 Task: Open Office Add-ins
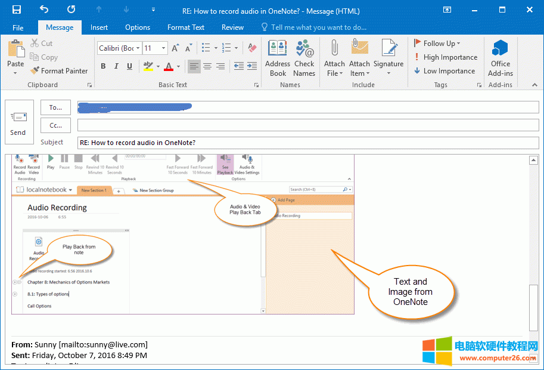500,58
